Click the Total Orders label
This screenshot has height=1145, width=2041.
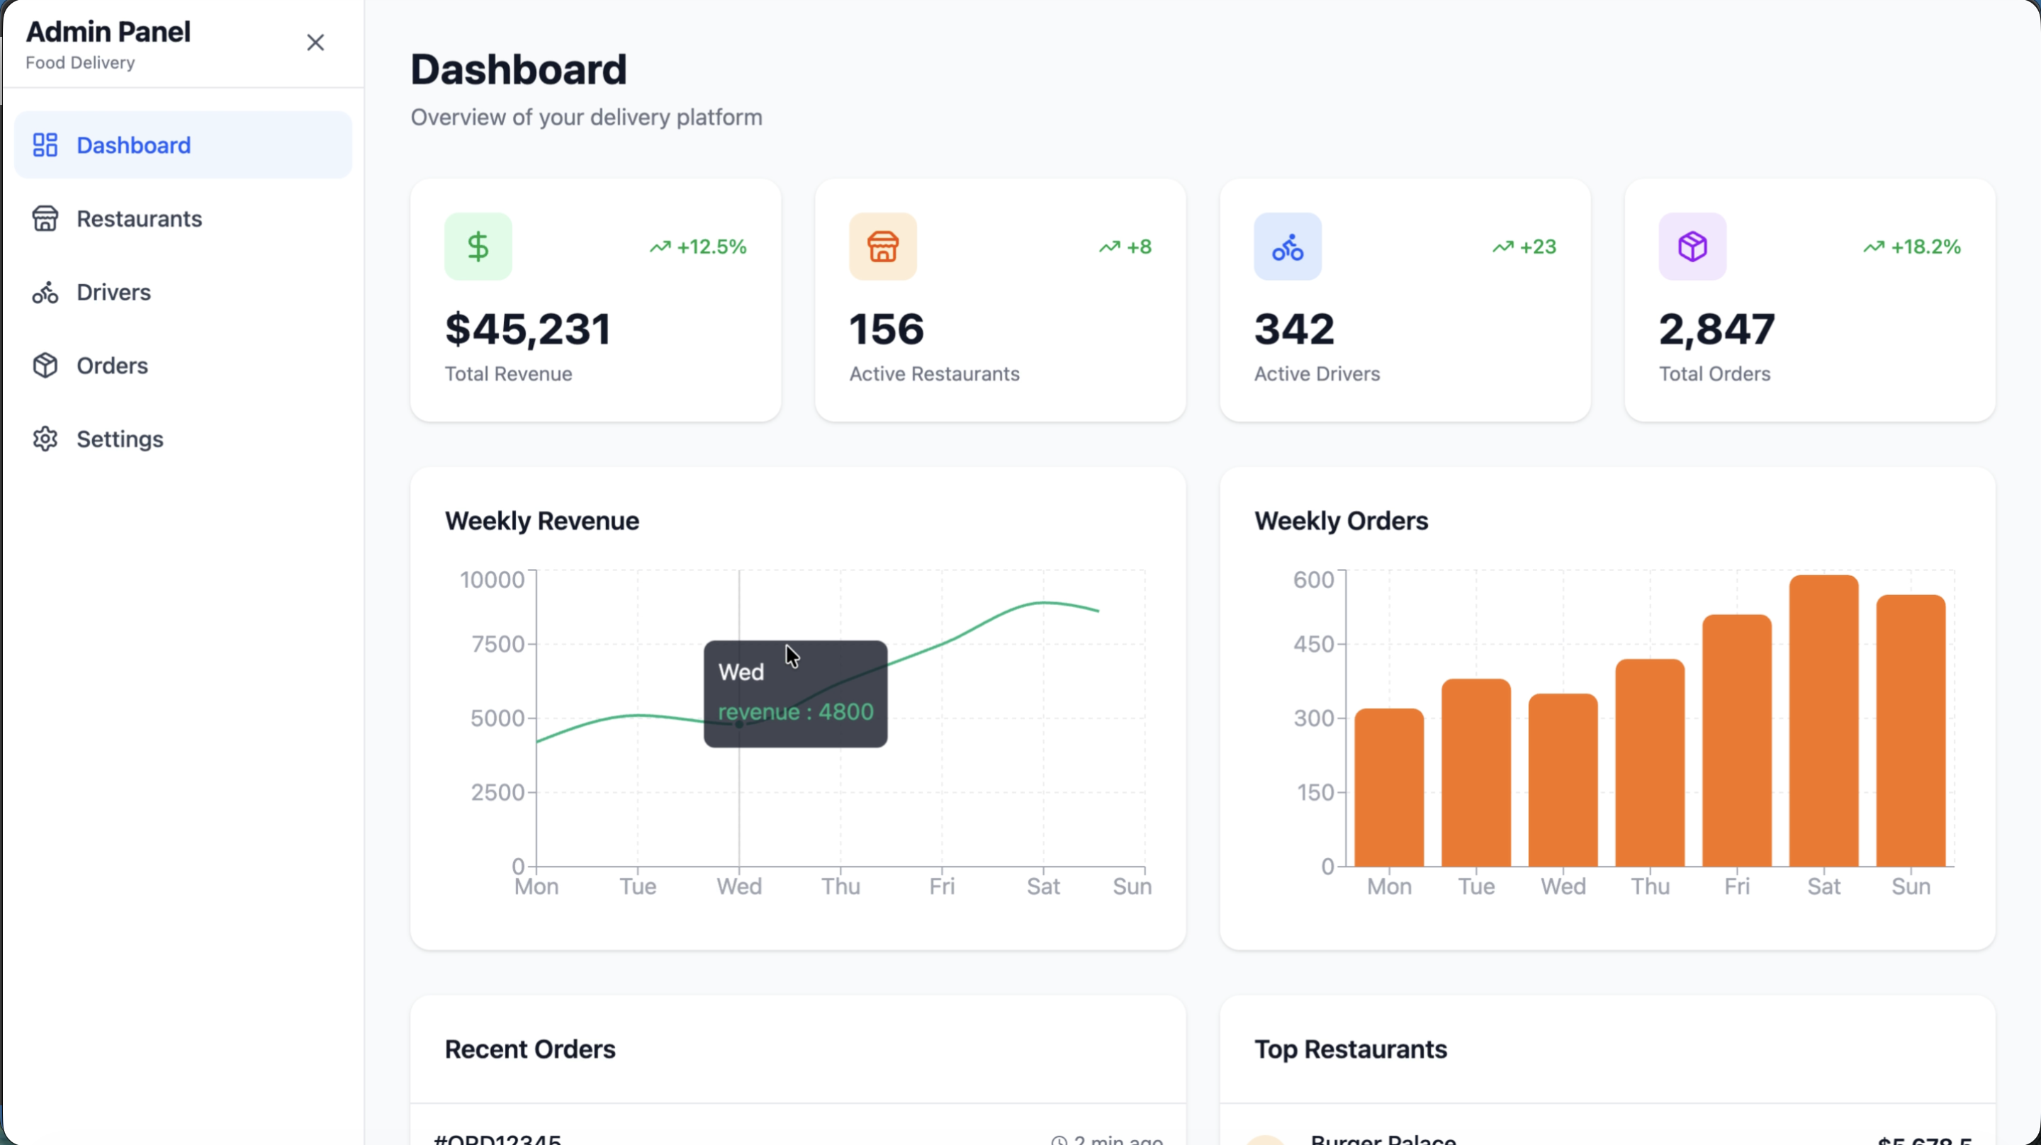(x=1714, y=374)
